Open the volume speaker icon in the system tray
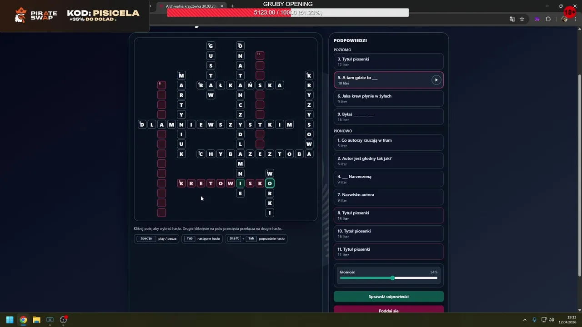The image size is (582, 327). coord(552,320)
